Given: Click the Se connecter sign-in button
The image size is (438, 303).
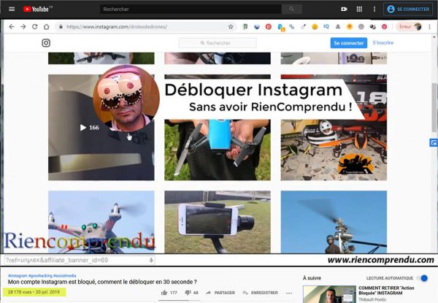Looking at the screenshot, I should click(408, 9).
